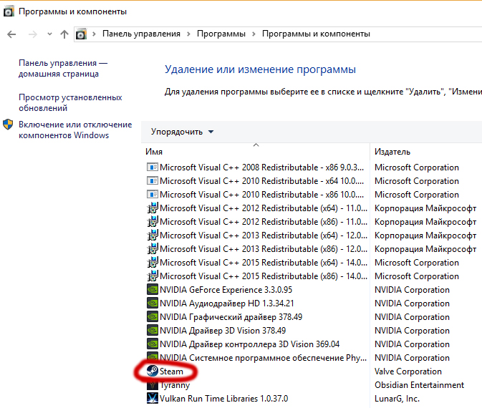Select Visual C++ 2013 Redistributable (x64) icon

pos(153,235)
